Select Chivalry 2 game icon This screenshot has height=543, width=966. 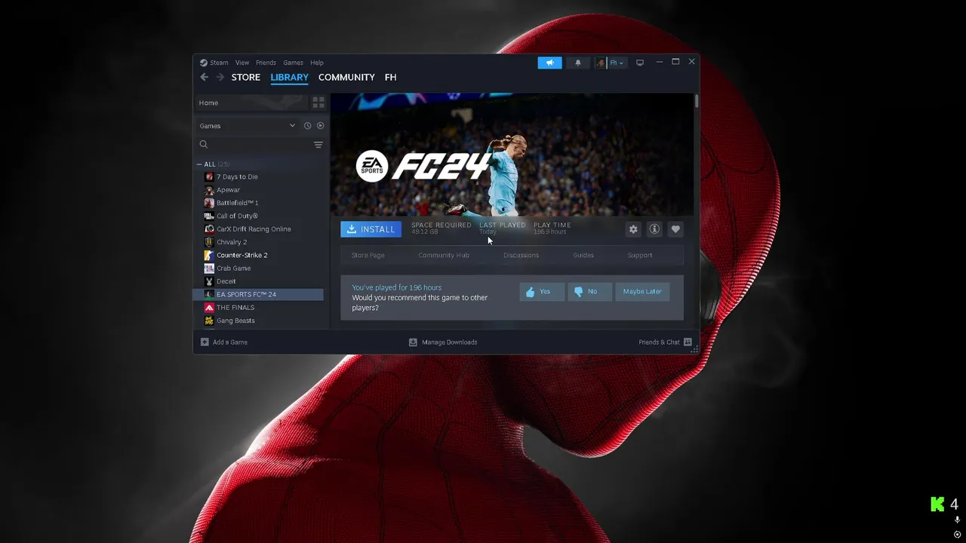(x=209, y=242)
